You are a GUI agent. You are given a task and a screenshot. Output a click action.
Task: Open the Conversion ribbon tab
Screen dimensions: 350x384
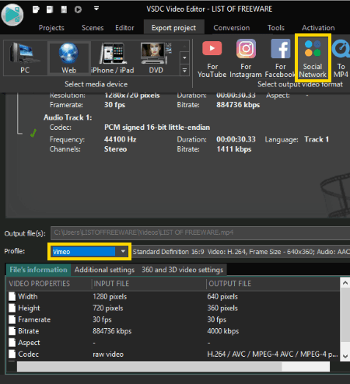(x=232, y=28)
